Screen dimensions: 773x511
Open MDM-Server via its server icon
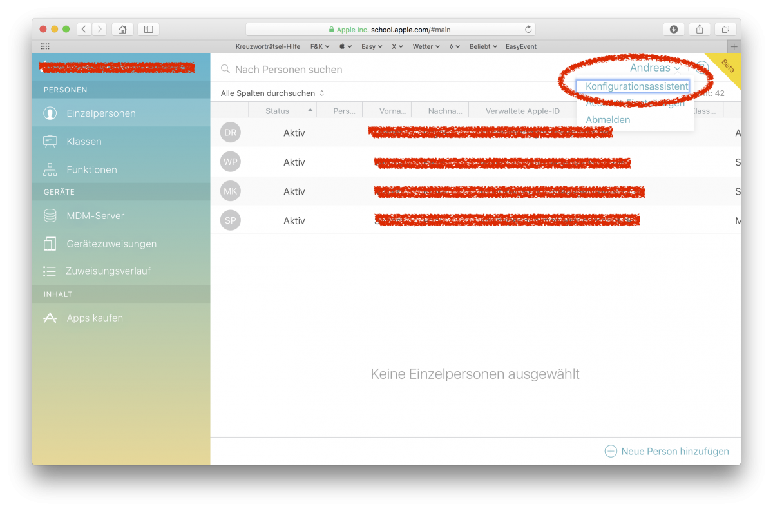click(x=50, y=216)
